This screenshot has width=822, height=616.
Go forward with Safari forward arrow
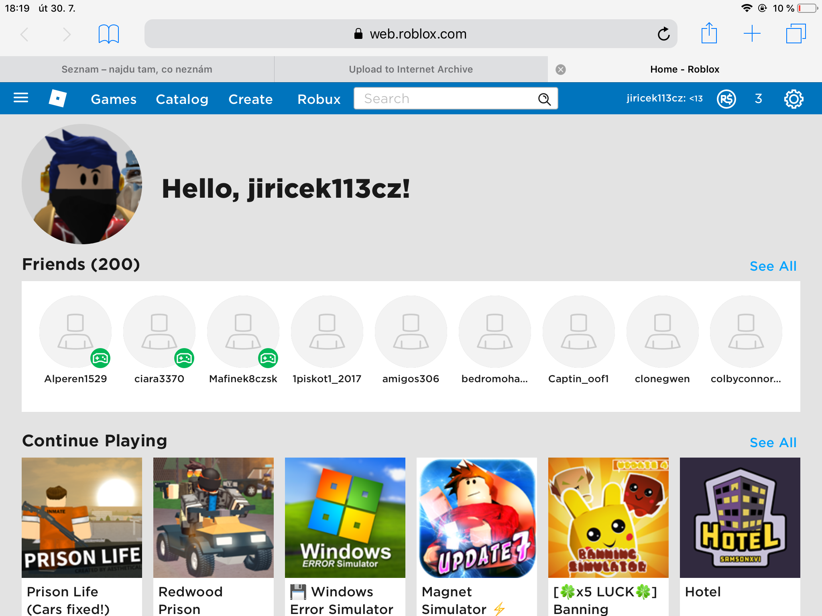point(67,34)
